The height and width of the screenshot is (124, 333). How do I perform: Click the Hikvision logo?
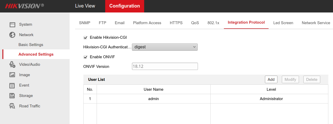tap(24, 6)
